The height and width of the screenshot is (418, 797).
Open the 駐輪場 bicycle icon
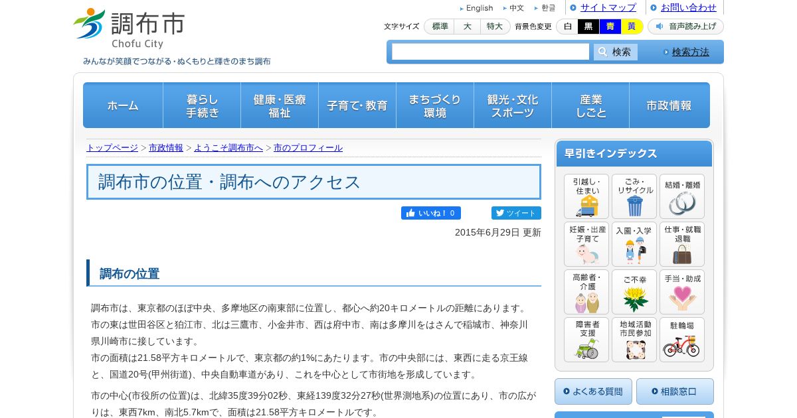682,340
